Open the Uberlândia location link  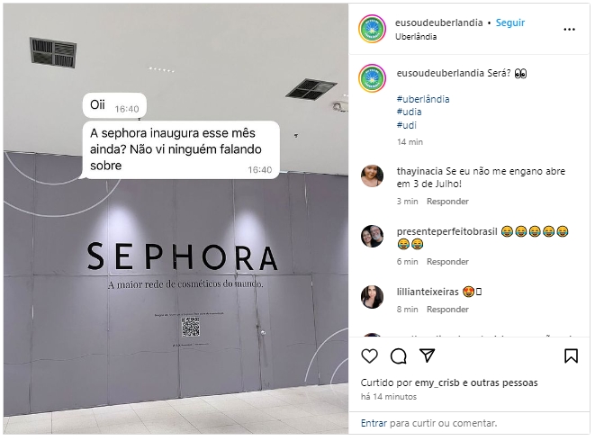pos(416,37)
